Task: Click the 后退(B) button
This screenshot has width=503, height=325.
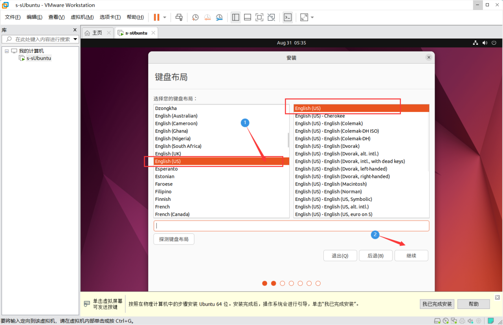Action: (x=375, y=255)
